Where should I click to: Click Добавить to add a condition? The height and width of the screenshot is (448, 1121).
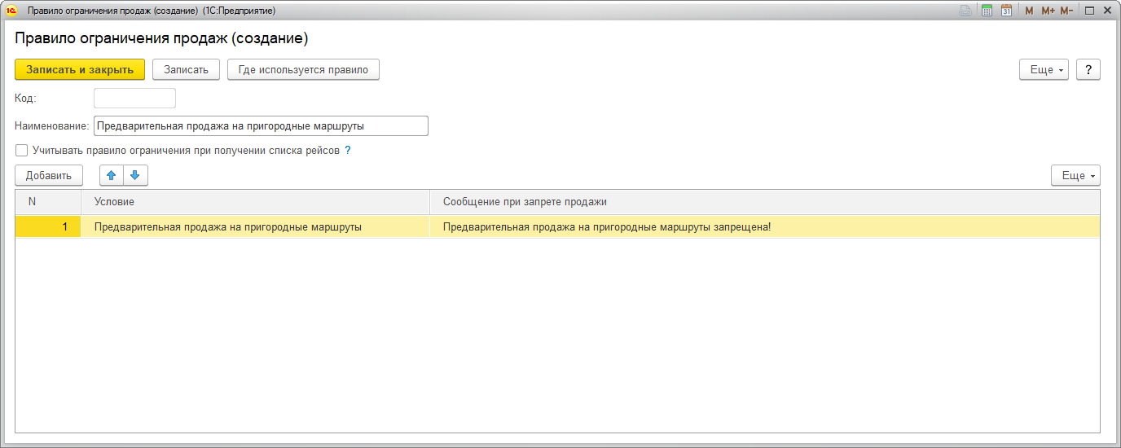[x=49, y=175]
